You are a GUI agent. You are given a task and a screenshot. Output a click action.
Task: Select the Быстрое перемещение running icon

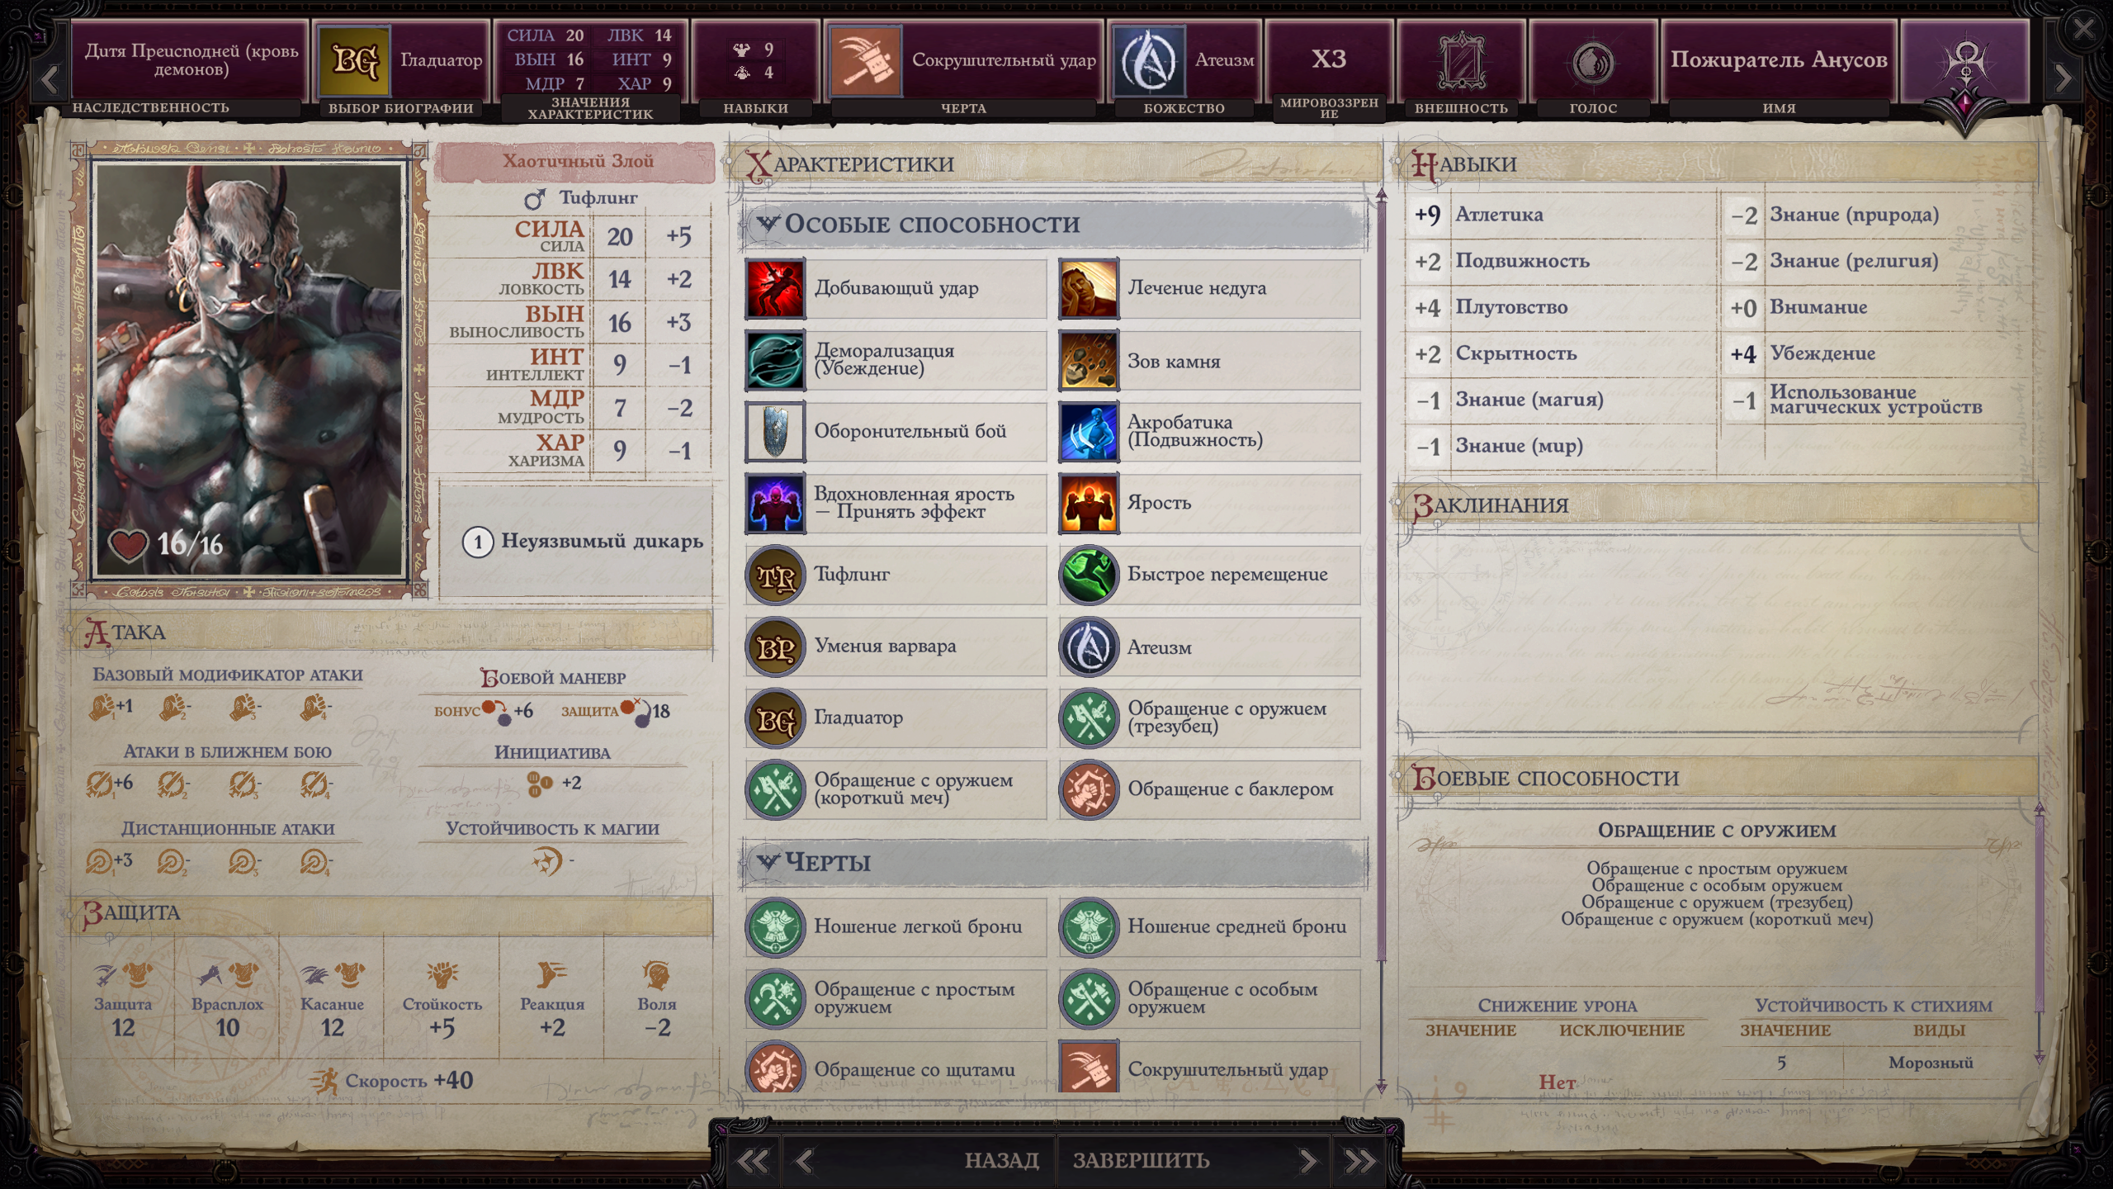1088,575
